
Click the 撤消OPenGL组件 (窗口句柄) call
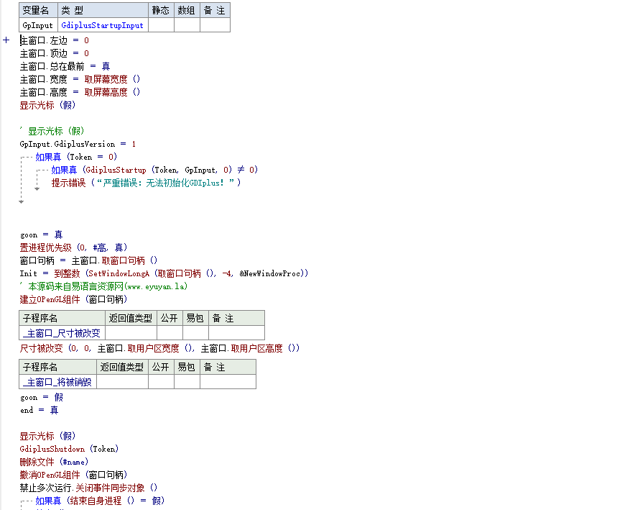(73, 475)
